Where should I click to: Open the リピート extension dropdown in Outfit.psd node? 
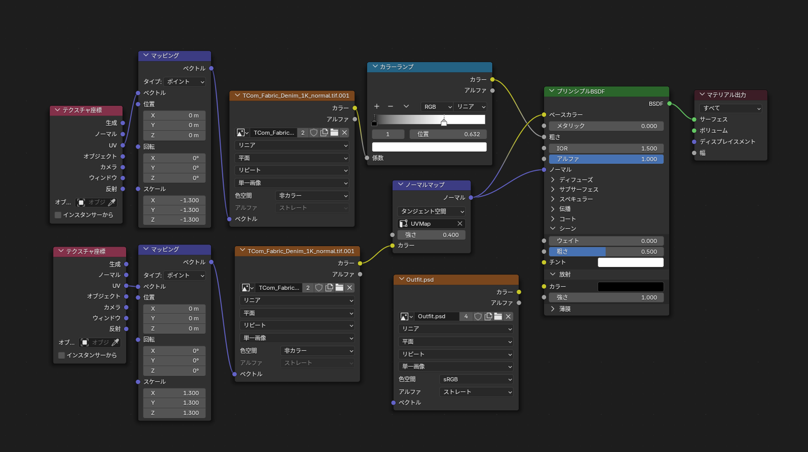(456, 354)
